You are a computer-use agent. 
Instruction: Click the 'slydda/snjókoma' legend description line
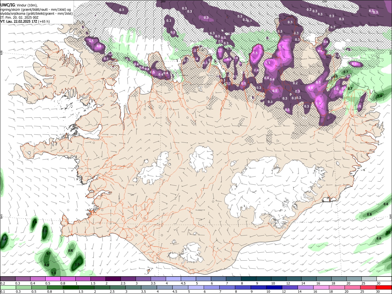tap(36, 13)
